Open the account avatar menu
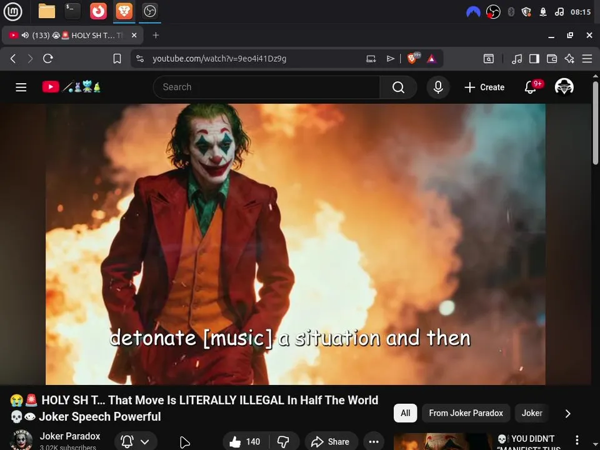This screenshot has width=600, height=450. (x=564, y=87)
